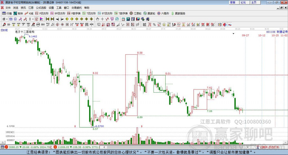Click the 主页 homepage button
Screen dimensions: 288x155
[255, 2]
